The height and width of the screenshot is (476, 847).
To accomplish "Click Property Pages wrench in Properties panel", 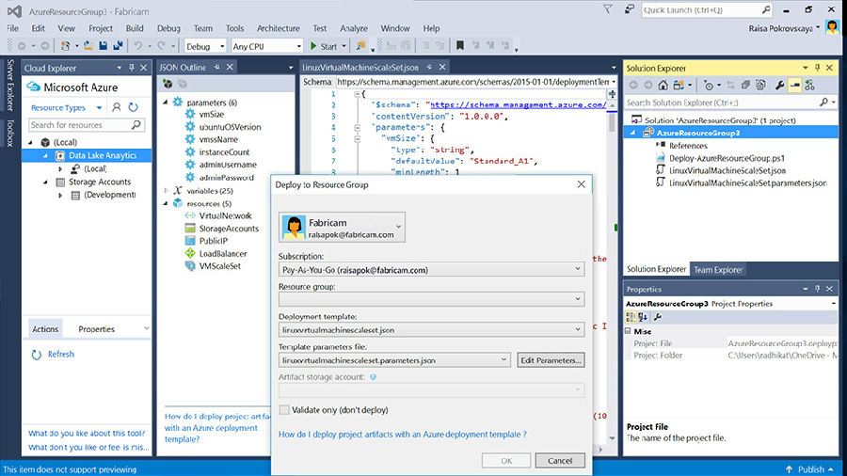I will (658, 317).
